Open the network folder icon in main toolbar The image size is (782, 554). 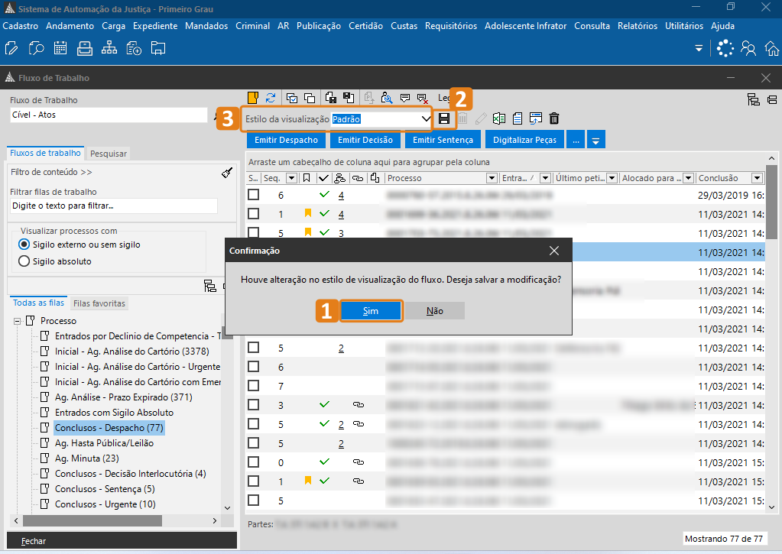[158, 48]
